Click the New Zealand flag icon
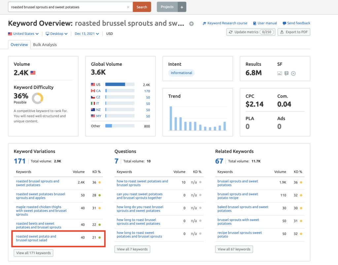 click(93, 109)
